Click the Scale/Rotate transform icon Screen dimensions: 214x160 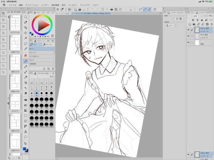pyautogui.click(x=120, y=9)
